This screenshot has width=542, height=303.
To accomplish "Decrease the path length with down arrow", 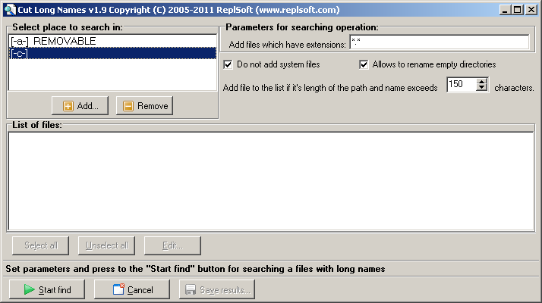I will click(481, 89).
